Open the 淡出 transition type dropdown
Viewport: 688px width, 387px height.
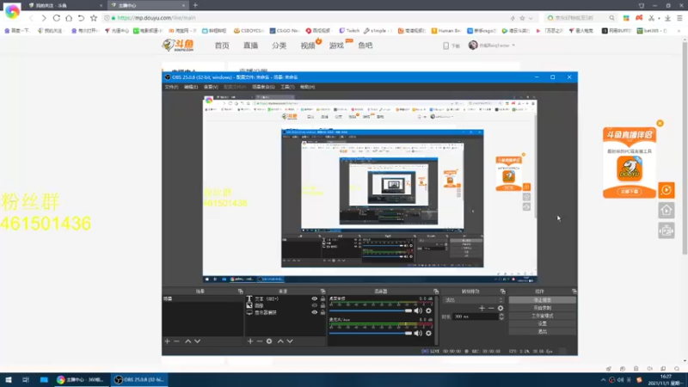point(474,300)
